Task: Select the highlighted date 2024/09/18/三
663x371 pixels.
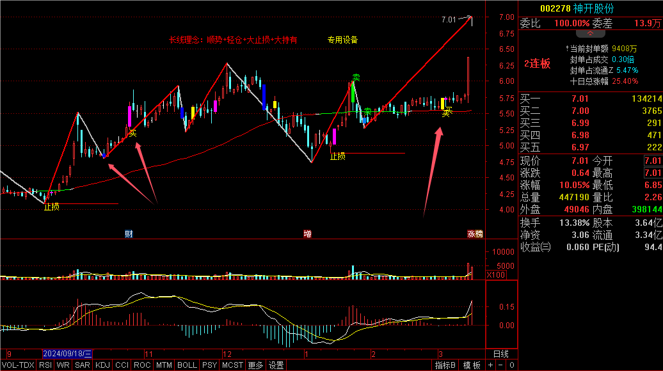Action: tap(67, 354)
